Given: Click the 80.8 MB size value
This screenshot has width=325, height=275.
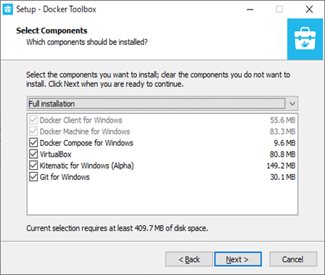Looking at the screenshot, I should 283,155.
